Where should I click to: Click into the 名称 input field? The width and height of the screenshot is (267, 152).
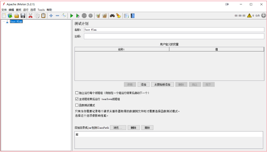coord(174,30)
